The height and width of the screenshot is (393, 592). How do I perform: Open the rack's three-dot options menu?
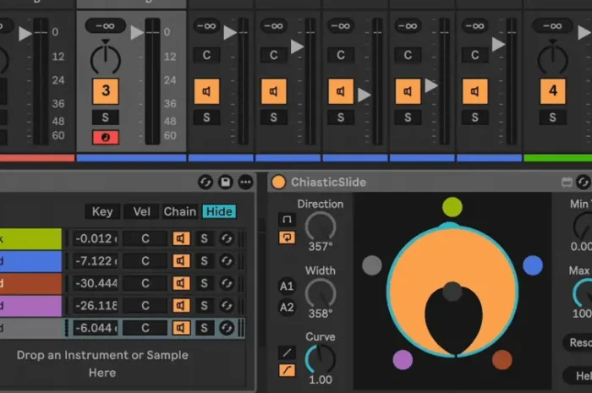tap(246, 183)
